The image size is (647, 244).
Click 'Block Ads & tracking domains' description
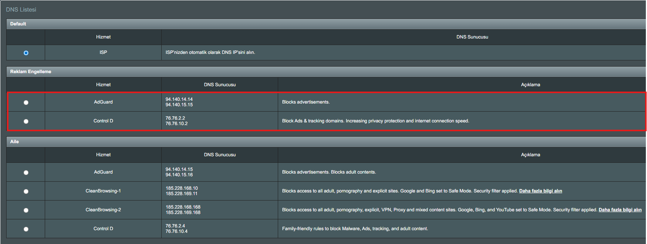point(375,121)
